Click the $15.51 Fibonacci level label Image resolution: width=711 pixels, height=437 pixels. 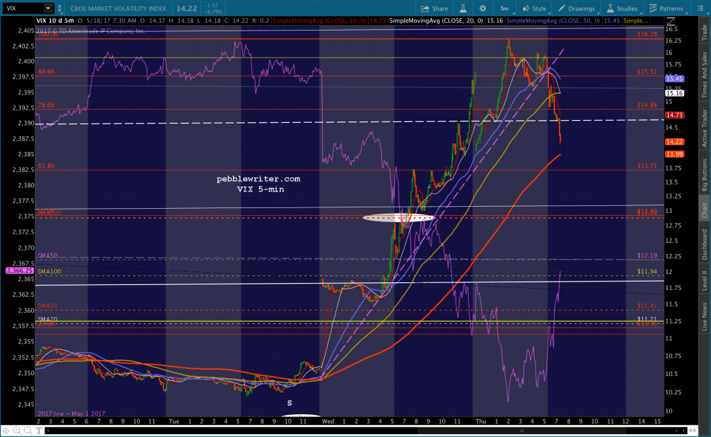tap(647, 71)
